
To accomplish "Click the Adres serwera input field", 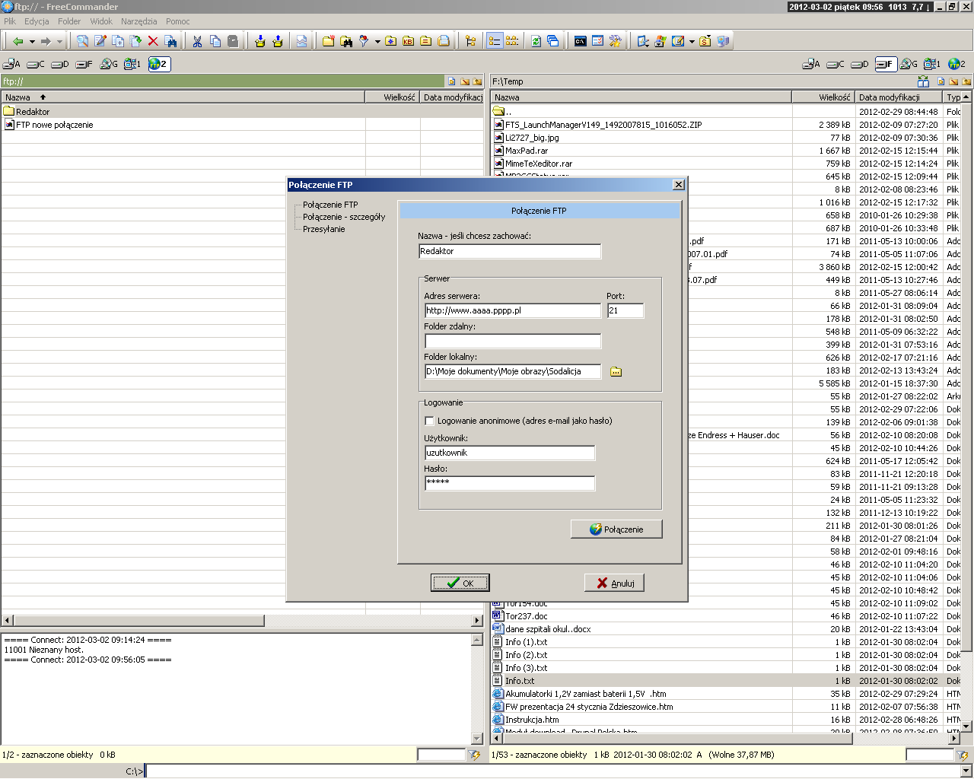I will coord(513,310).
